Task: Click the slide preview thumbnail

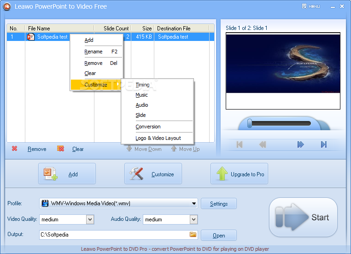Action: [x=283, y=71]
